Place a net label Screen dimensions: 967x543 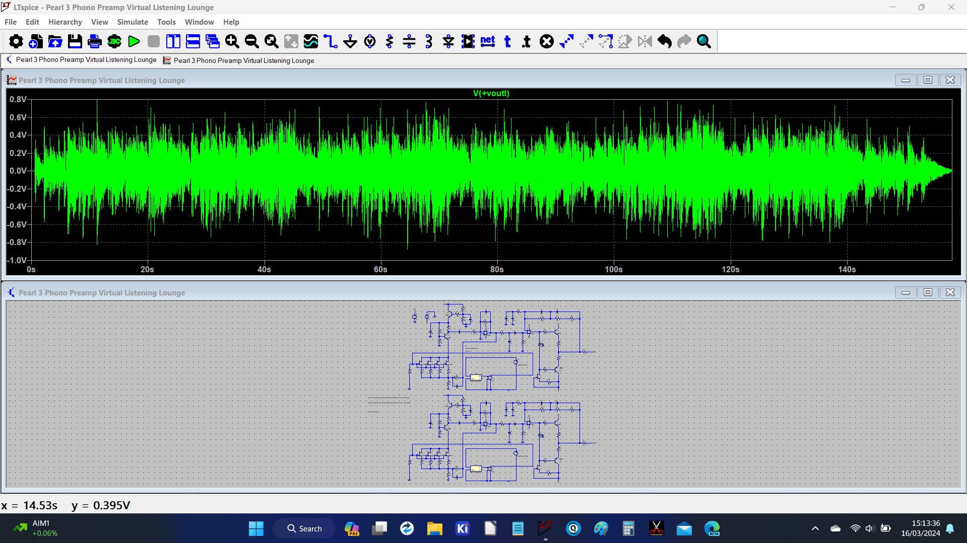pyautogui.click(x=488, y=41)
